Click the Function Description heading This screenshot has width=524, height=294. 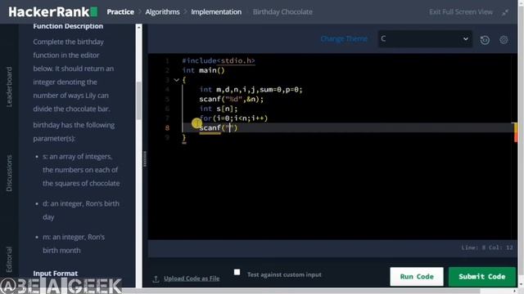[68, 26]
